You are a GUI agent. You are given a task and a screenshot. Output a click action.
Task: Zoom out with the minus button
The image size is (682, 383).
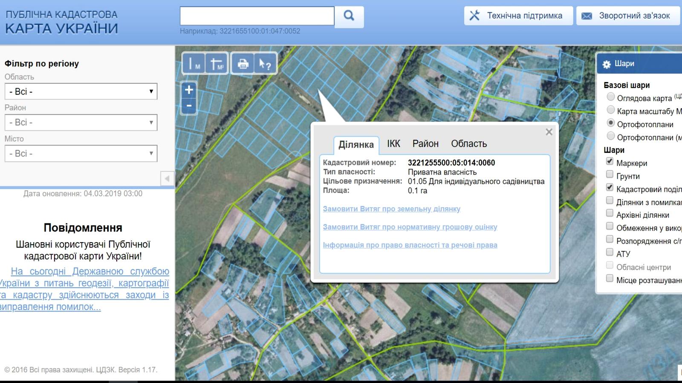pos(189,106)
